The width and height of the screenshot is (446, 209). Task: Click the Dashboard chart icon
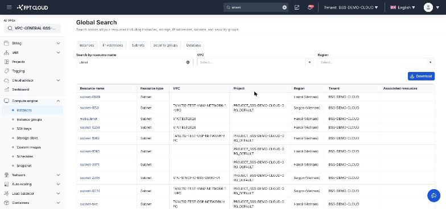click(x=6, y=89)
